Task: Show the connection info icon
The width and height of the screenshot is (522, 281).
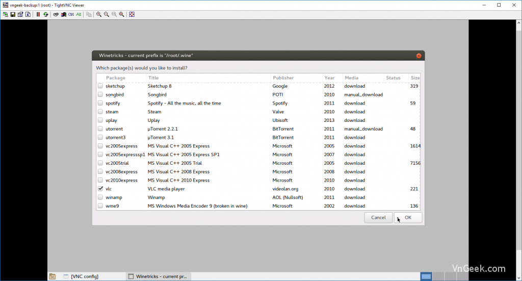Action: click(x=28, y=14)
